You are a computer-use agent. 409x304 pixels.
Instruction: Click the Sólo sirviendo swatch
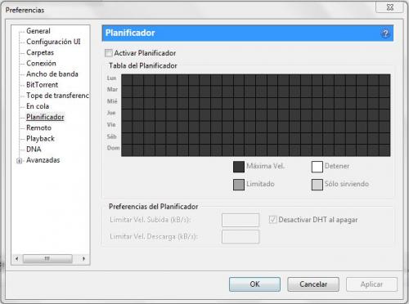[317, 185]
